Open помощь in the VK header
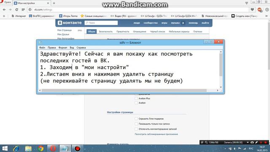Image resolution: width=270 pixels, height=152 pixels. coord(193,23)
